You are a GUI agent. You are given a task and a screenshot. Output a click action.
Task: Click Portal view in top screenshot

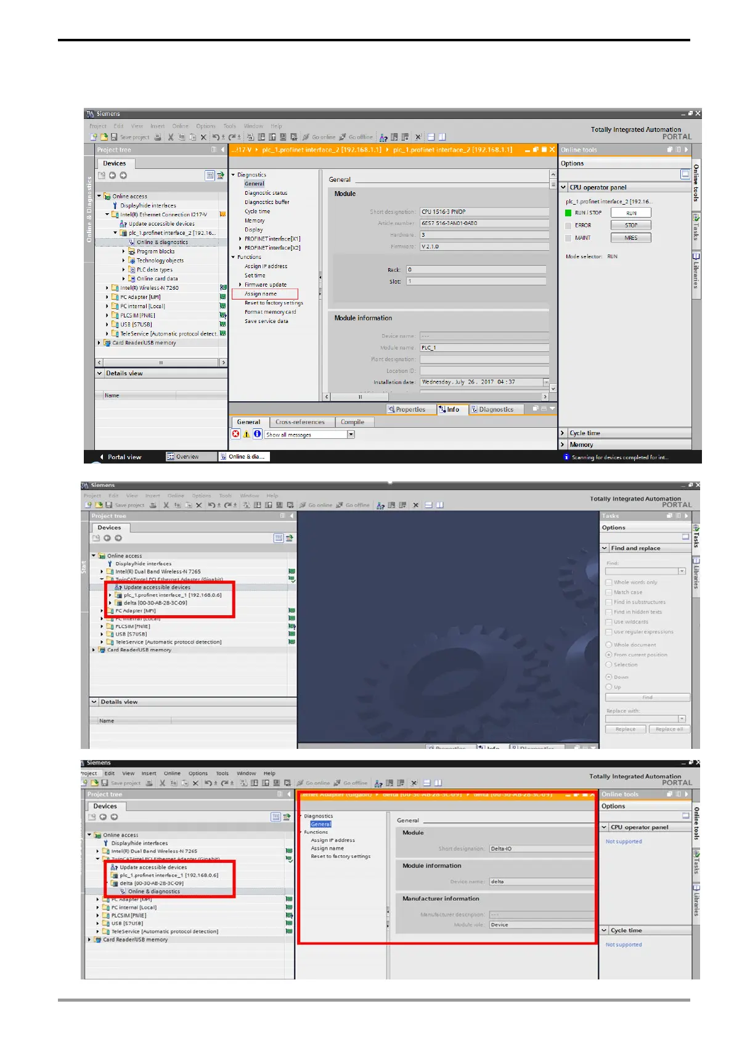coord(120,457)
